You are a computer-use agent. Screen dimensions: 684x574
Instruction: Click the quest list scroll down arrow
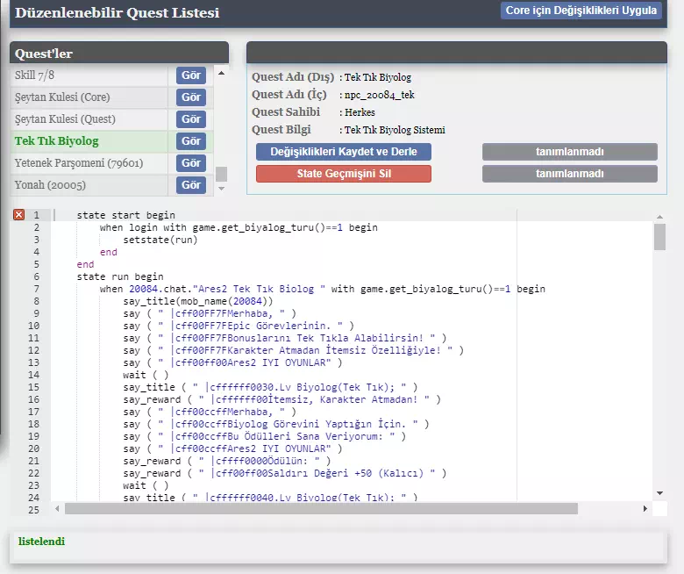[221, 189]
